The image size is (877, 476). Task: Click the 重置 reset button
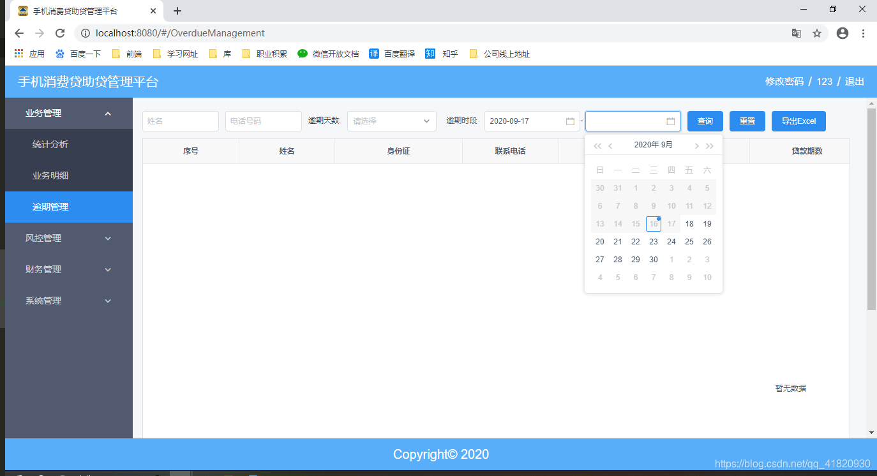pyautogui.click(x=747, y=121)
